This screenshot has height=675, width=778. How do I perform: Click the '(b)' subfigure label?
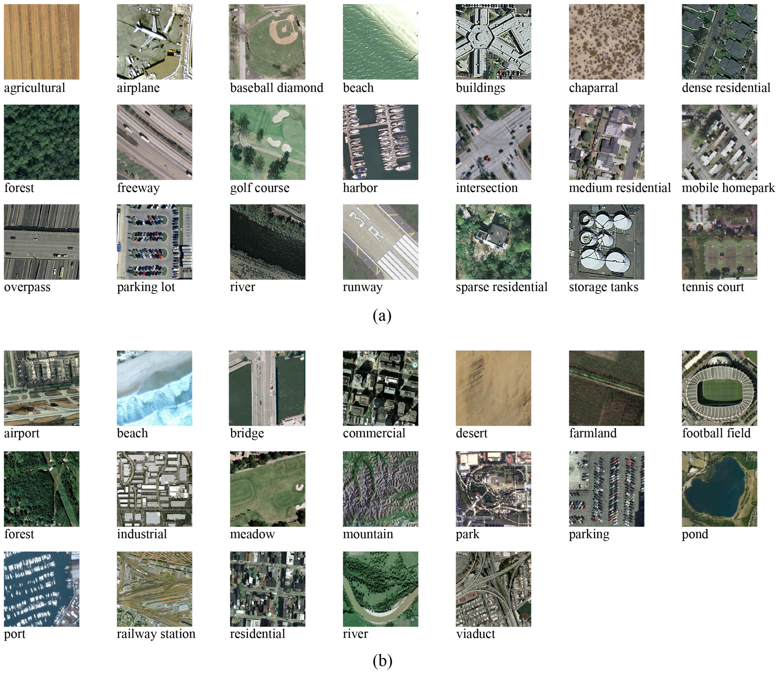point(382,661)
